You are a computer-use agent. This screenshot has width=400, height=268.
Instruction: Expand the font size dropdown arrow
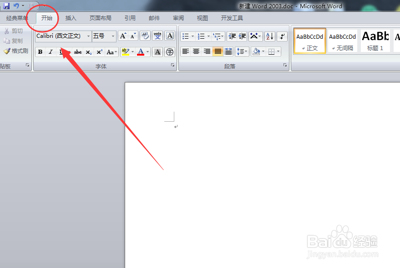pos(113,36)
